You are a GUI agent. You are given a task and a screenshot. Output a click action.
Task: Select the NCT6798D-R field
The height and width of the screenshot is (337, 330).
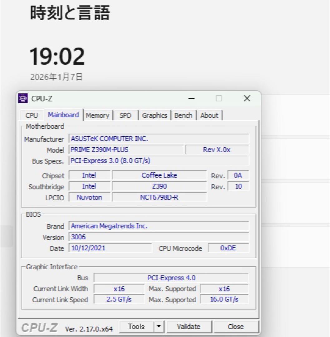pyautogui.click(x=159, y=197)
